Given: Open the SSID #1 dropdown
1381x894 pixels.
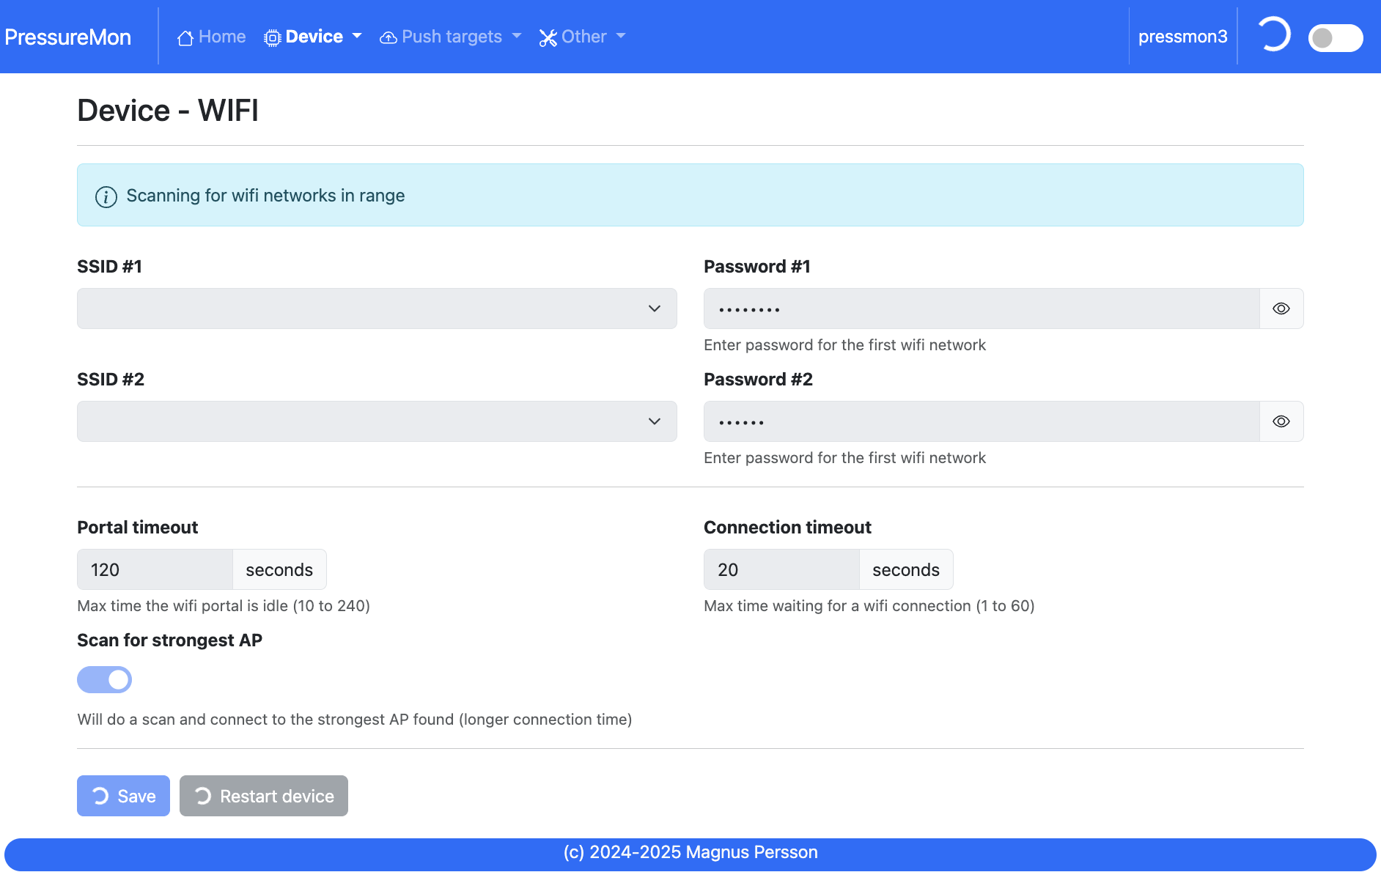Looking at the screenshot, I should pos(377,309).
